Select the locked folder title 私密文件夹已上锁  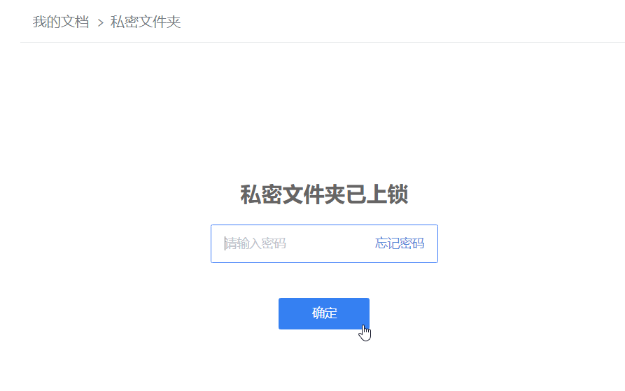pyautogui.click(x=324, y=194)
